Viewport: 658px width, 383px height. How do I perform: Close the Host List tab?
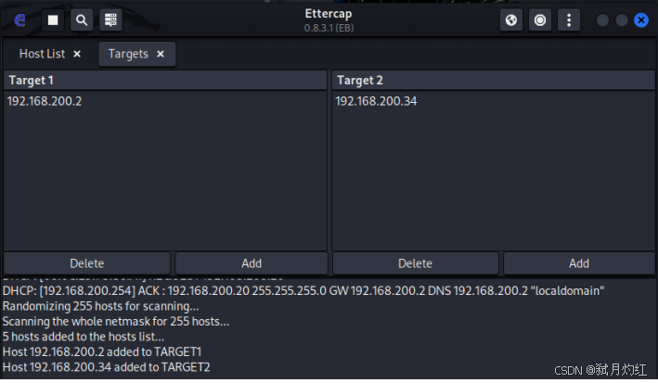tap(77, 54)
